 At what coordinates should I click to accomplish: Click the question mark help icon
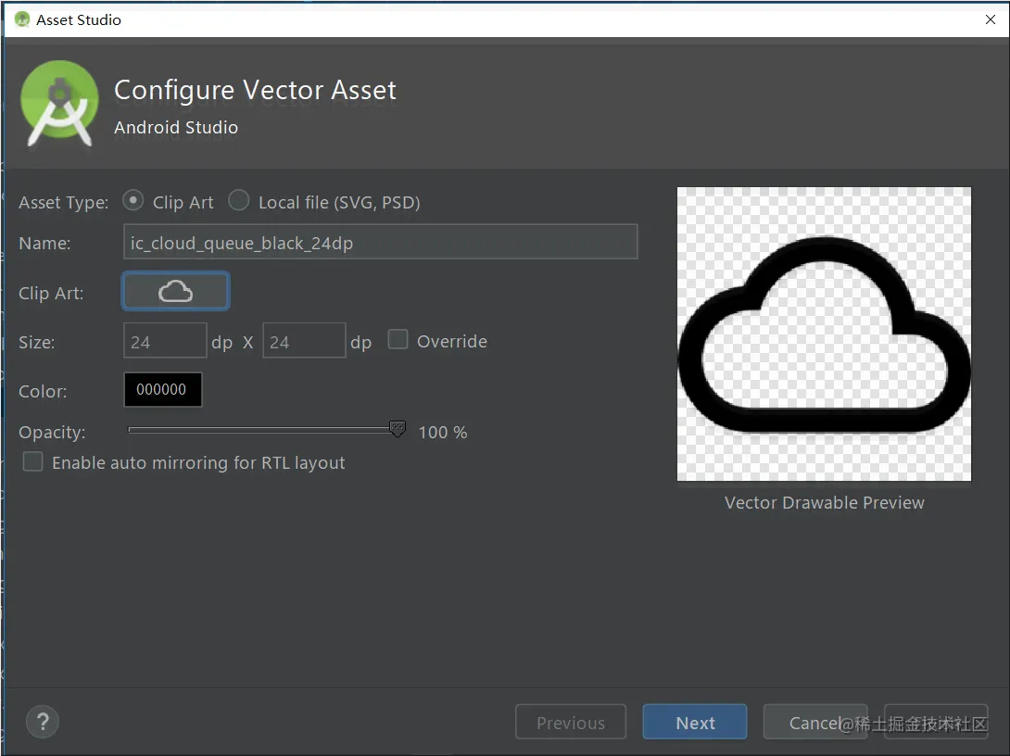click(x=43, y=722)
